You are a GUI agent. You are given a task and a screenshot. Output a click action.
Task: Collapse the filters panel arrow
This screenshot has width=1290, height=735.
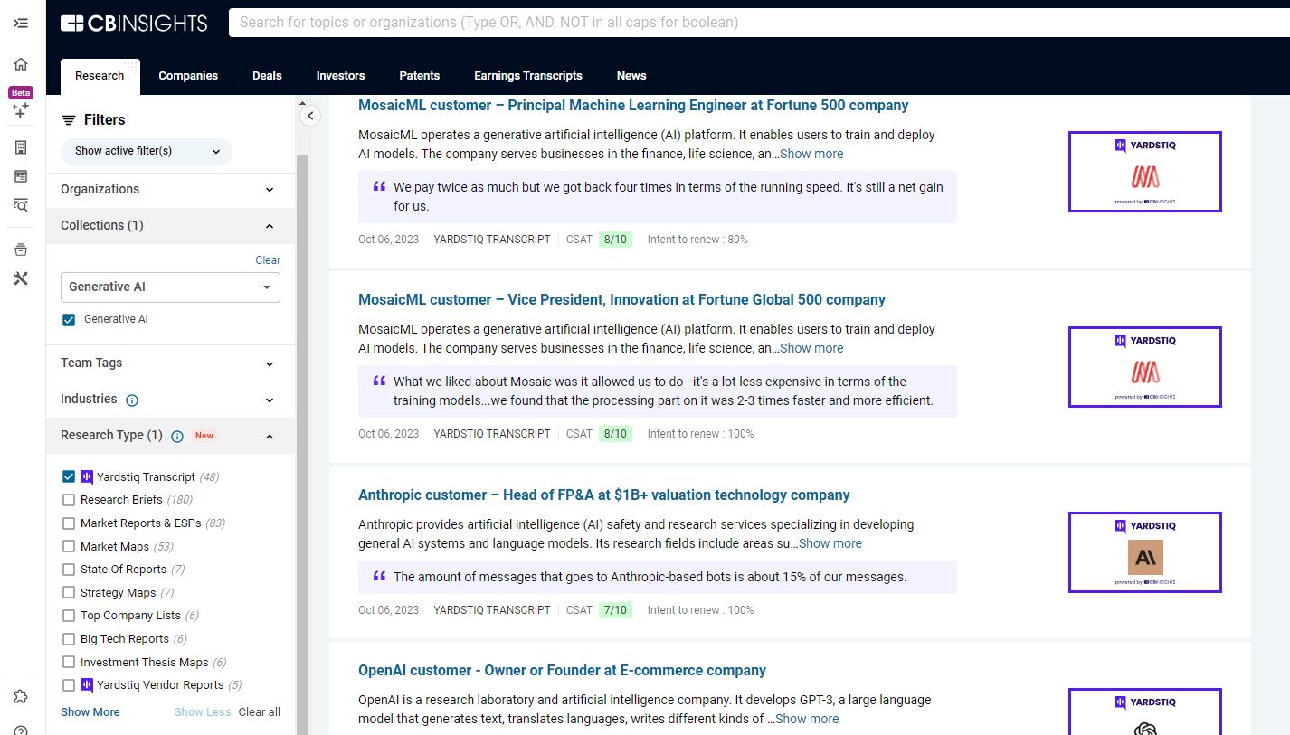(310, 116)
